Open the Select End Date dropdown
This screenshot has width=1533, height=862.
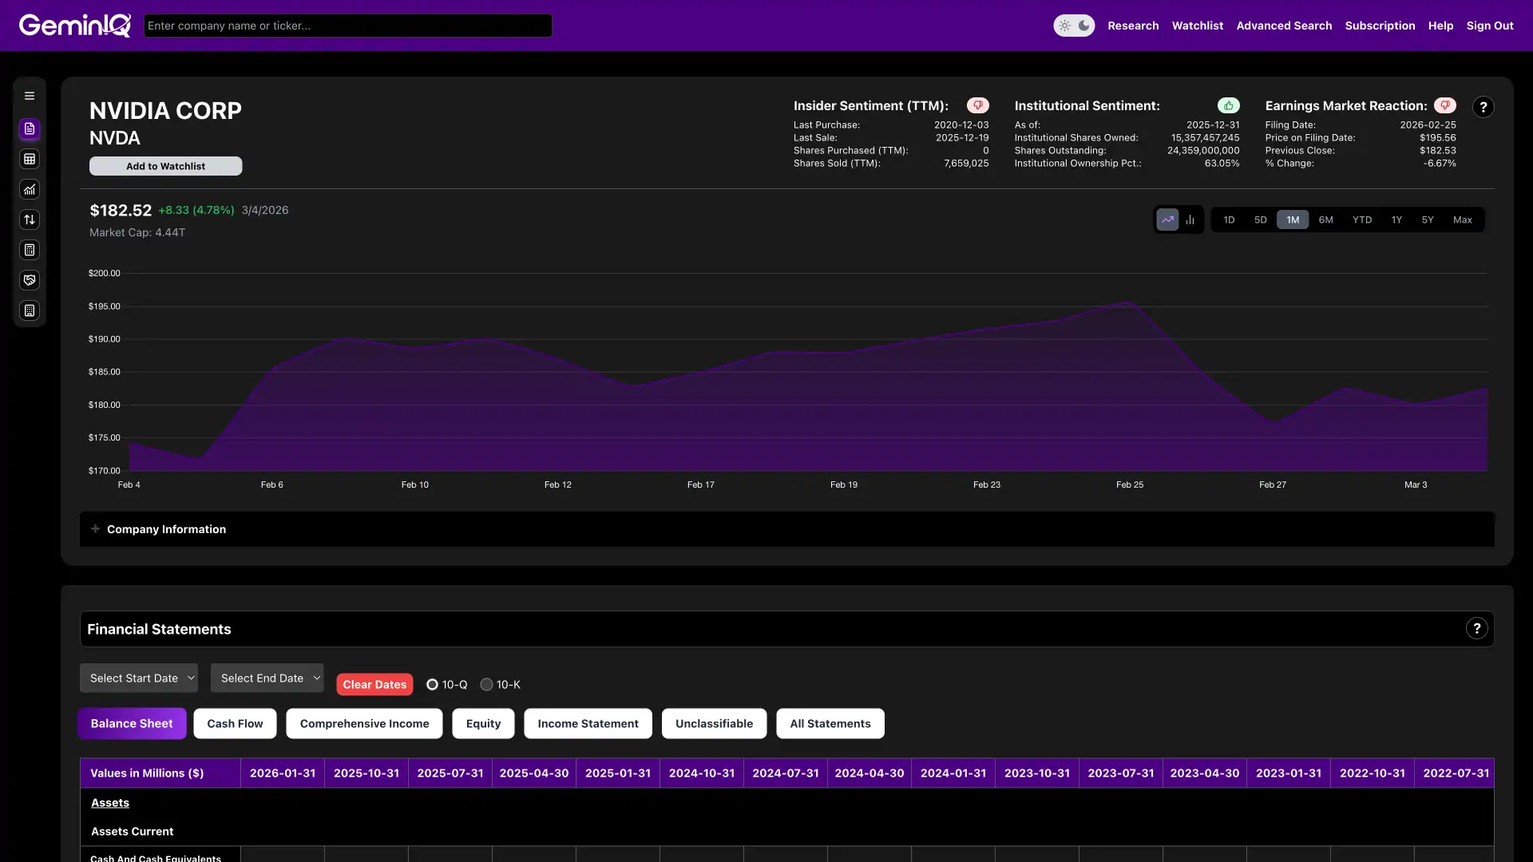pos(267,678)
